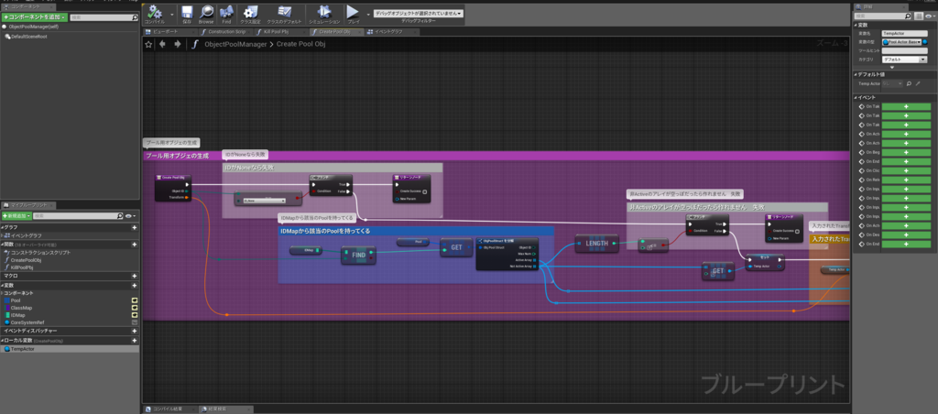Open KillPoolPbj function in My Blueprint
Image resolution: width=938 pixels, height=414 pixels.
24,267
